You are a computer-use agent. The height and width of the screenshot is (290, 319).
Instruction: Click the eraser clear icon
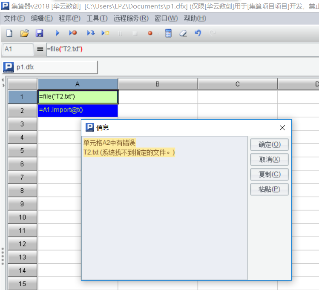coord(183,33)
